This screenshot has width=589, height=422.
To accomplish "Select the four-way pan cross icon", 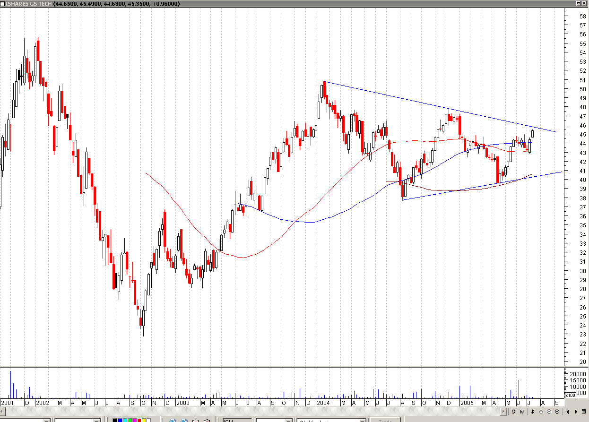I will pyautogui.click(x=541, y=412).
